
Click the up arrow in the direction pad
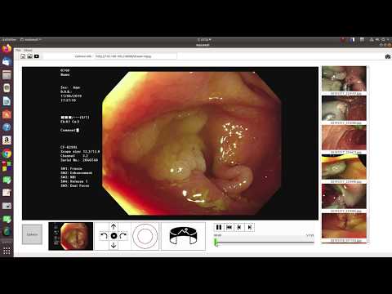pos(114,226)
